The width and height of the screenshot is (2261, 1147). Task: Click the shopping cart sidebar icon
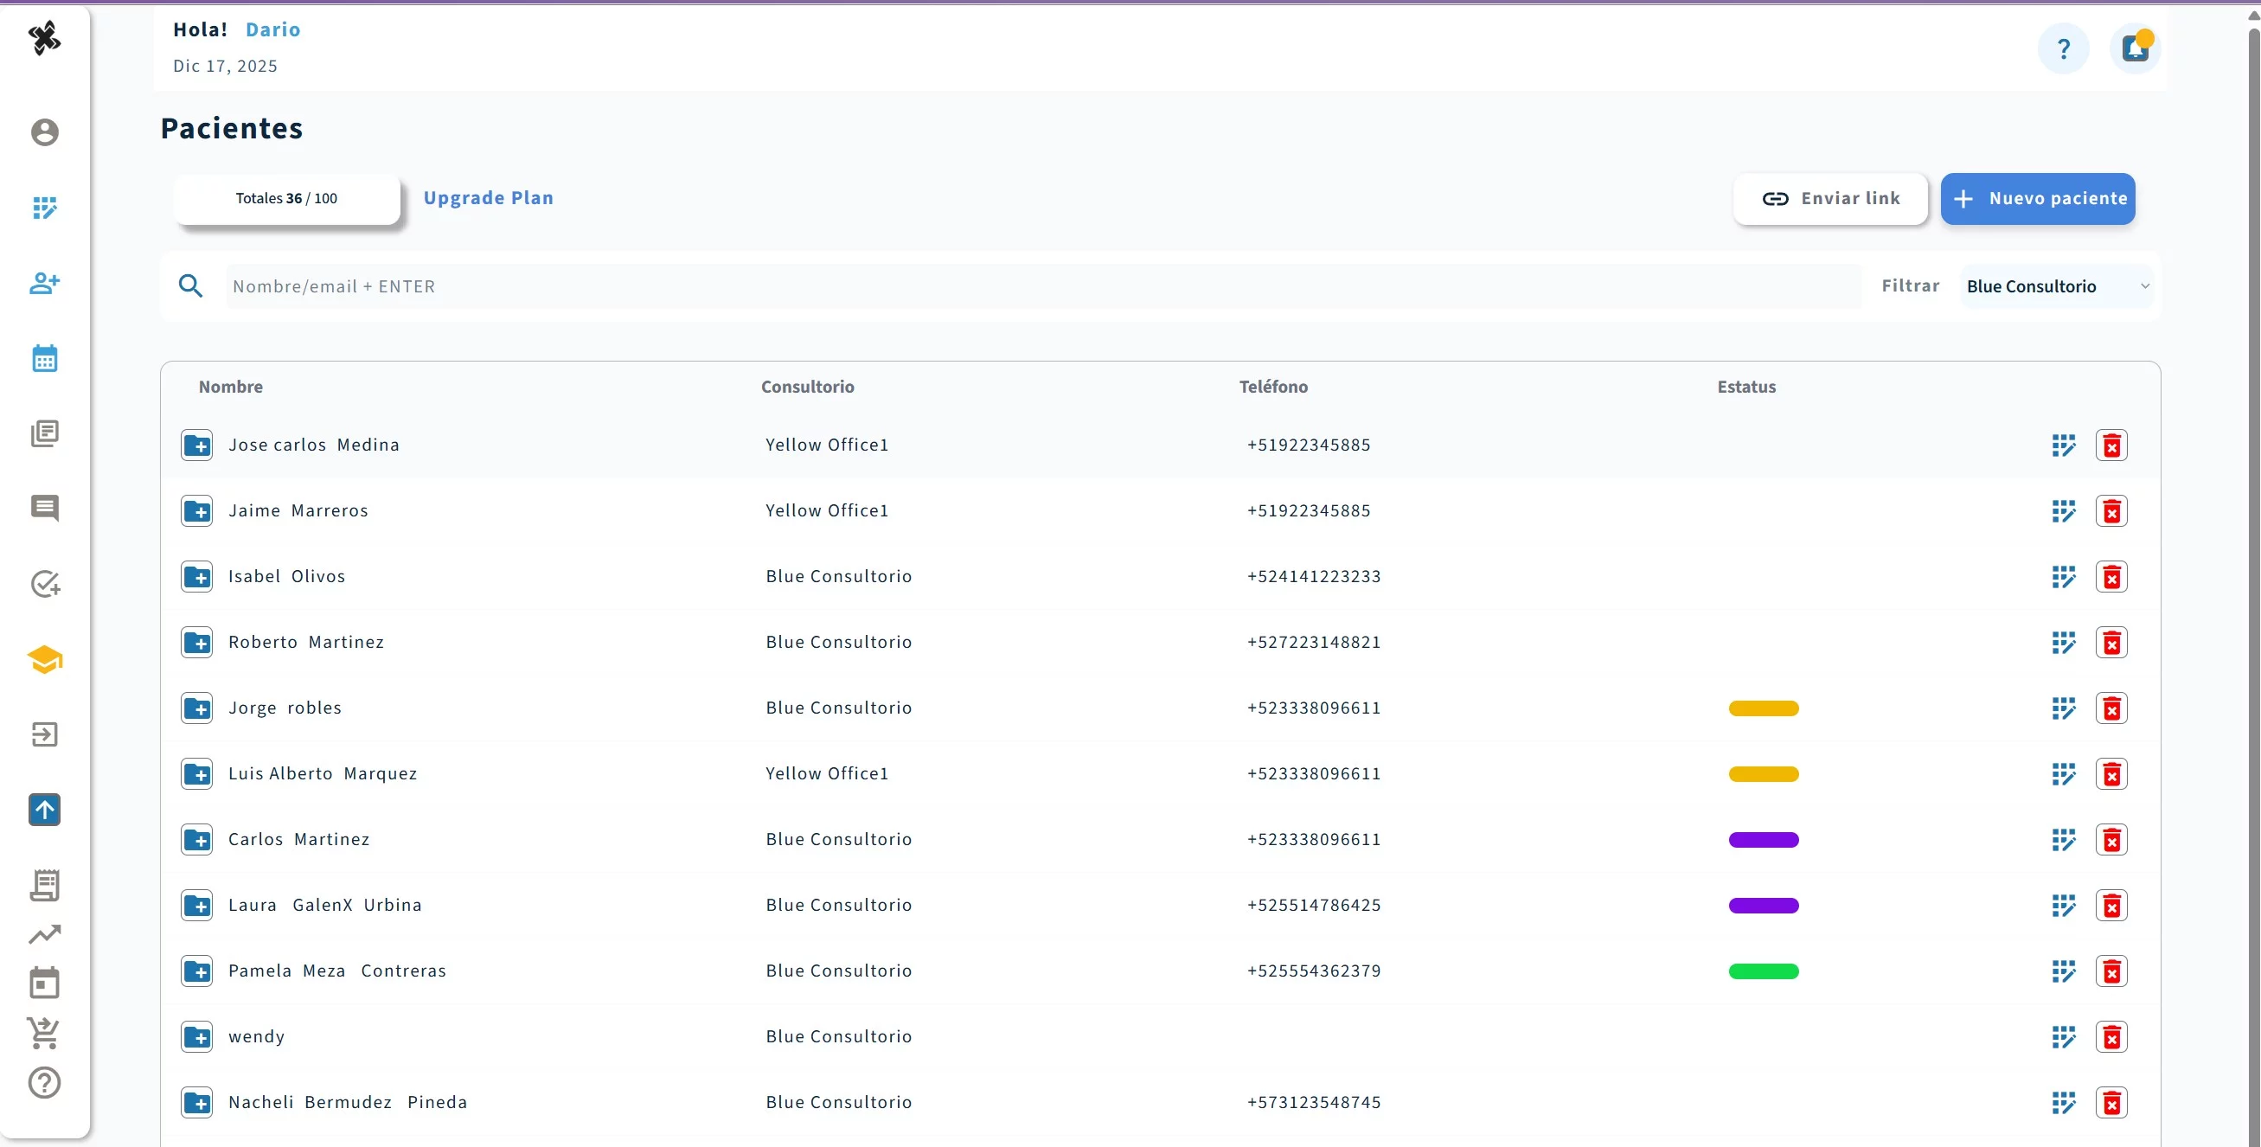tap(44, 1033)
